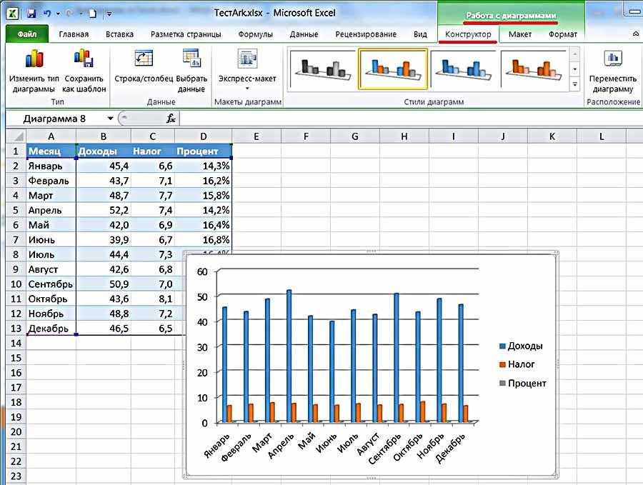The width and height of the screenshot is (643, 485).
Task: Click cell A2 containing Январь
Action: click(x=51, y=166)
